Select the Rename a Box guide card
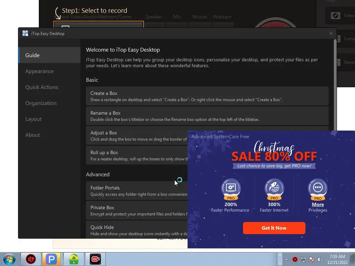 207,116
